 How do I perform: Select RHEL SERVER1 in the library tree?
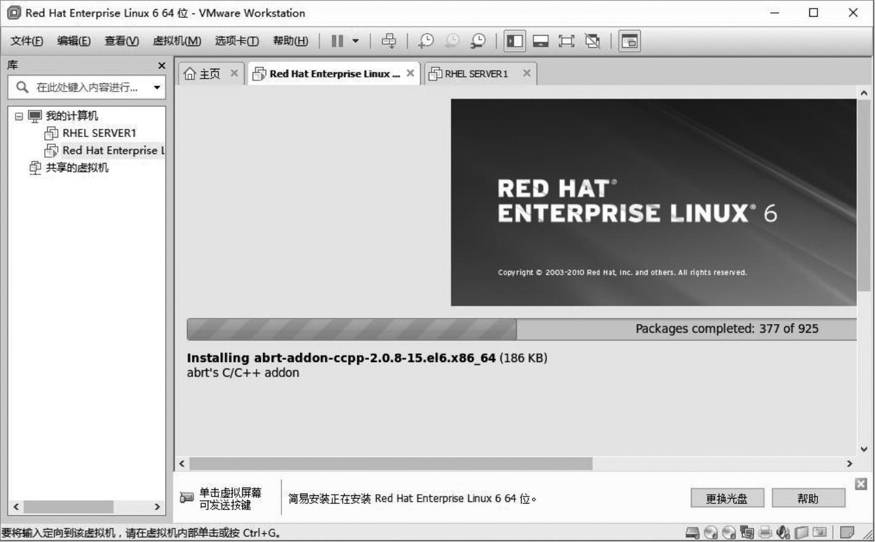99,133
